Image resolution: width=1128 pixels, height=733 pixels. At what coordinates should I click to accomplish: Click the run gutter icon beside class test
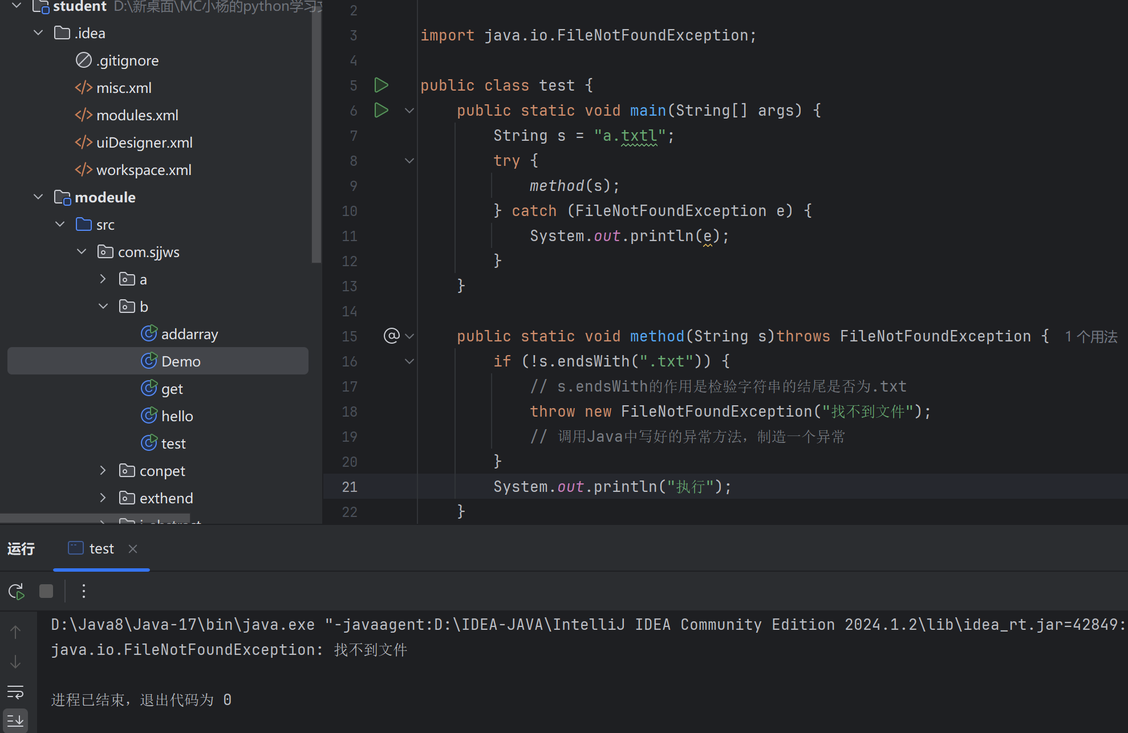click(381, 85)
